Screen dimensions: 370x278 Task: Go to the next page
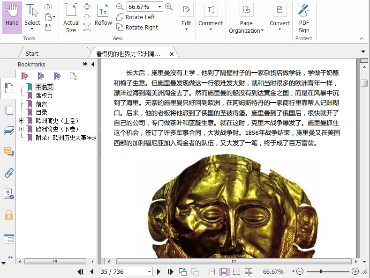159,271
